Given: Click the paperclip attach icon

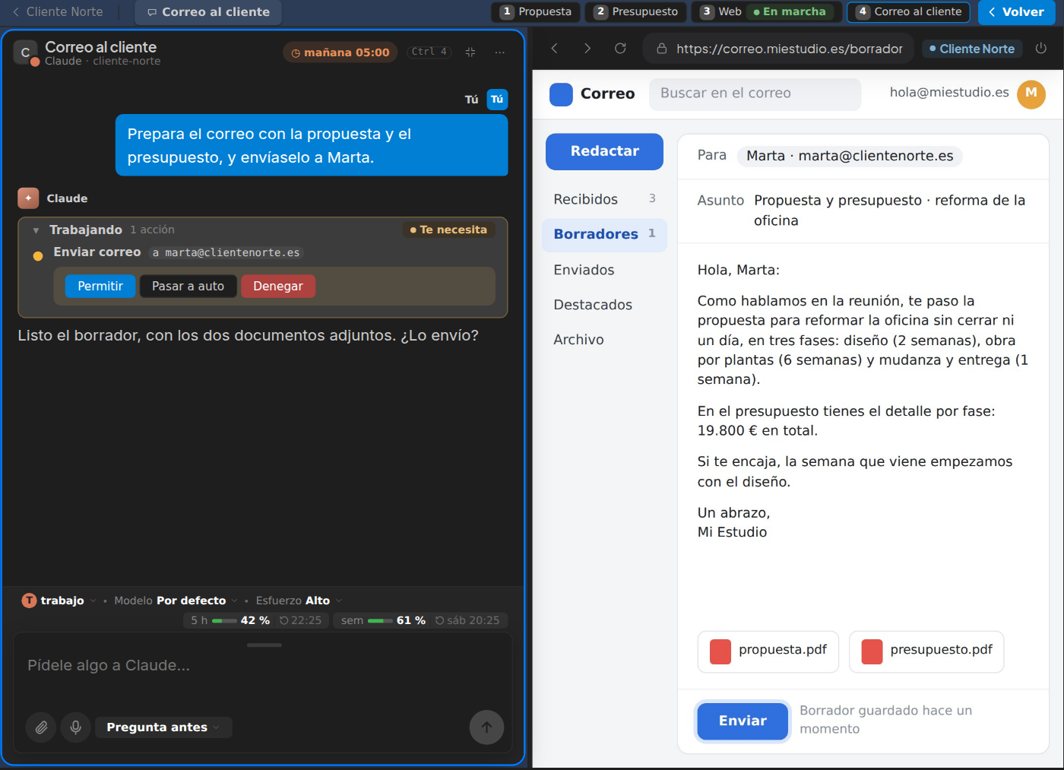Looking at the screenshot, I should (41, 727).
